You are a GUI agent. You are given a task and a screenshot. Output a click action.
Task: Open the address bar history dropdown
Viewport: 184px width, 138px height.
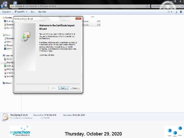[146, 6]
